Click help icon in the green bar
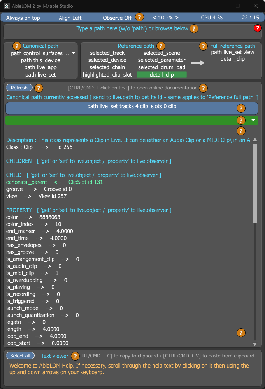This screenshot has width=265, height=389. [x=241, y=120]
